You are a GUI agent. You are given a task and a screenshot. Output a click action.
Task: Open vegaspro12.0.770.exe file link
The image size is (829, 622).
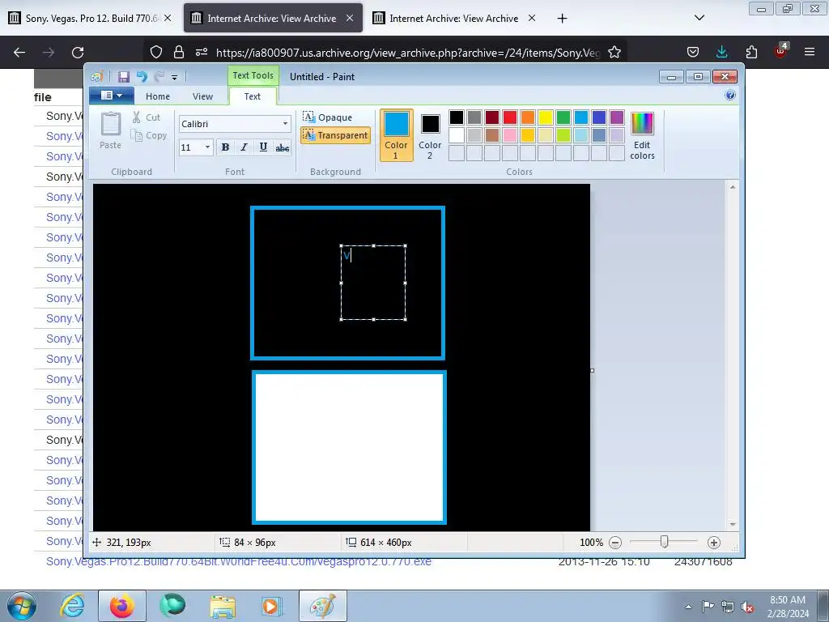(x=239, y=562)
